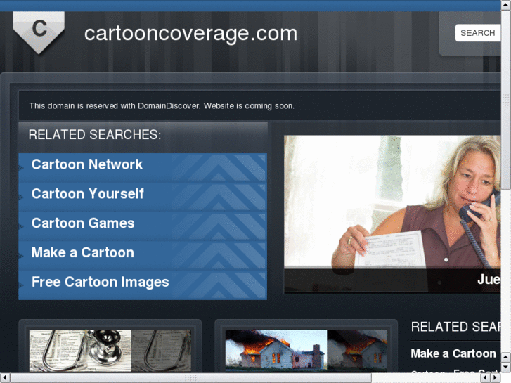Click the lower vertical scrollbar down arrow
The image size is (511, 383).
(506, 368)
